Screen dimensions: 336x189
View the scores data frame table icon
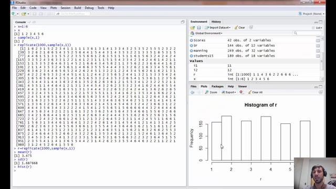tap(318, 40)
